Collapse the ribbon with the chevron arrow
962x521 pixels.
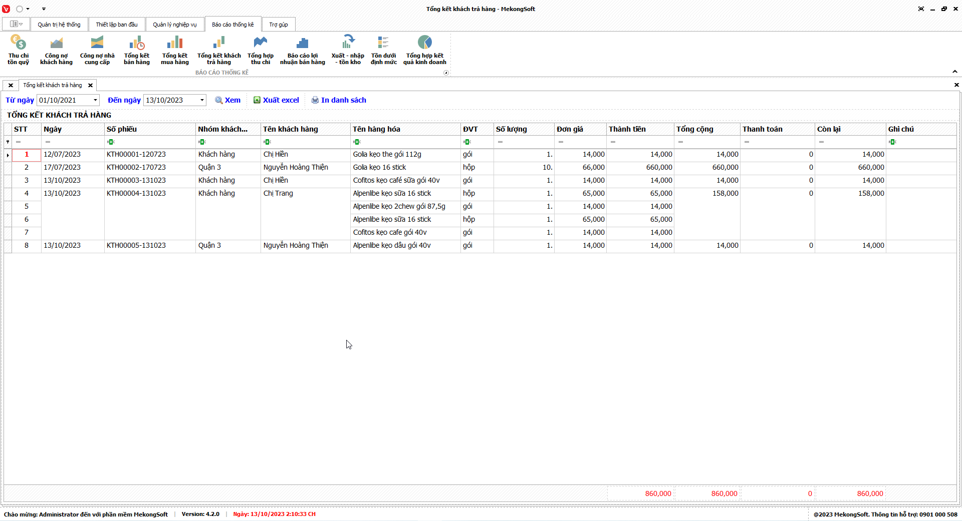pos(954,72)
